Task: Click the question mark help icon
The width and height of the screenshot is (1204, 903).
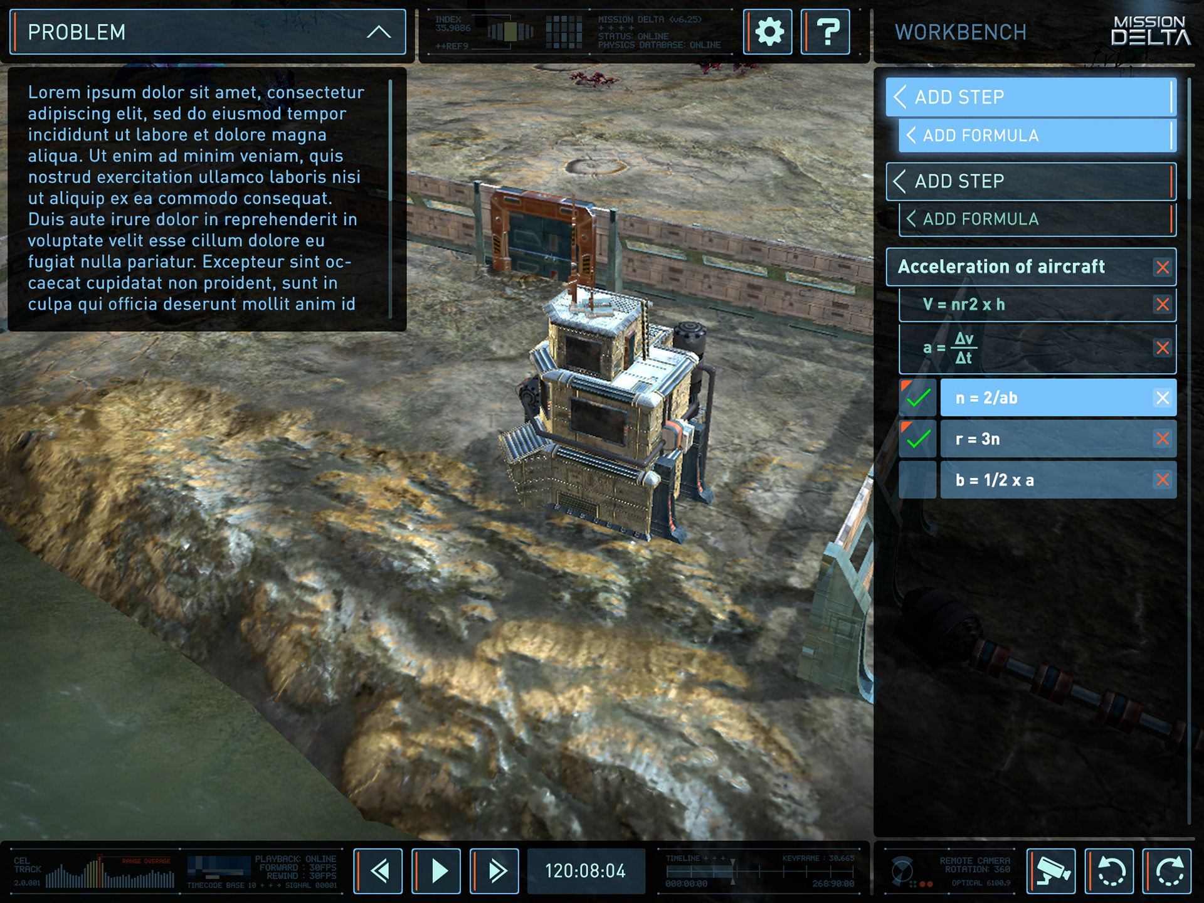Action: (826, 32)
